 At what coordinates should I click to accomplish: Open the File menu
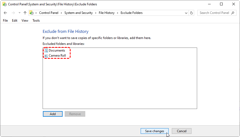tap(5, 21)
